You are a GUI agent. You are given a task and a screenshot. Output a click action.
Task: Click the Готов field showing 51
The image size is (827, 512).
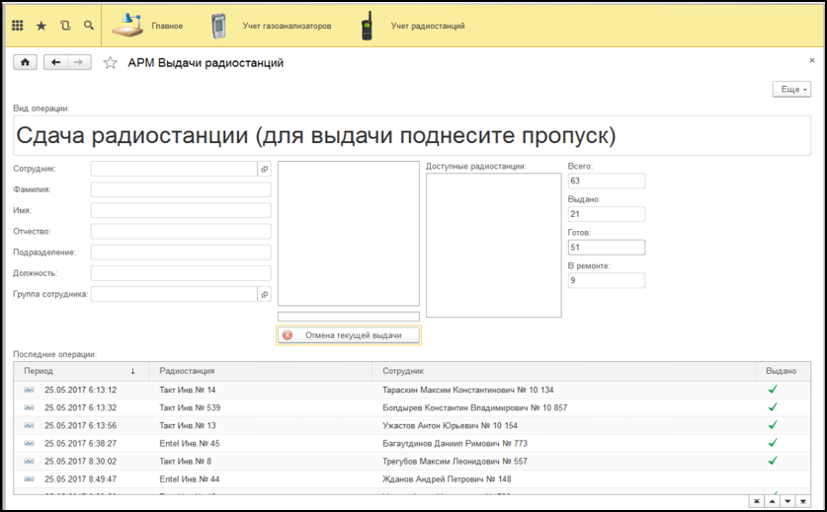pos(606,247)
